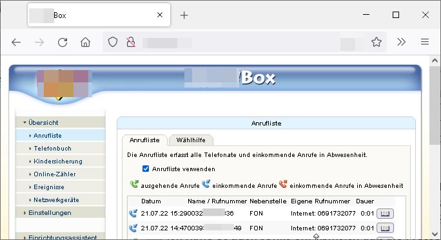Open a new browser tab
This screenshot has width=441, height=240.
184,15
